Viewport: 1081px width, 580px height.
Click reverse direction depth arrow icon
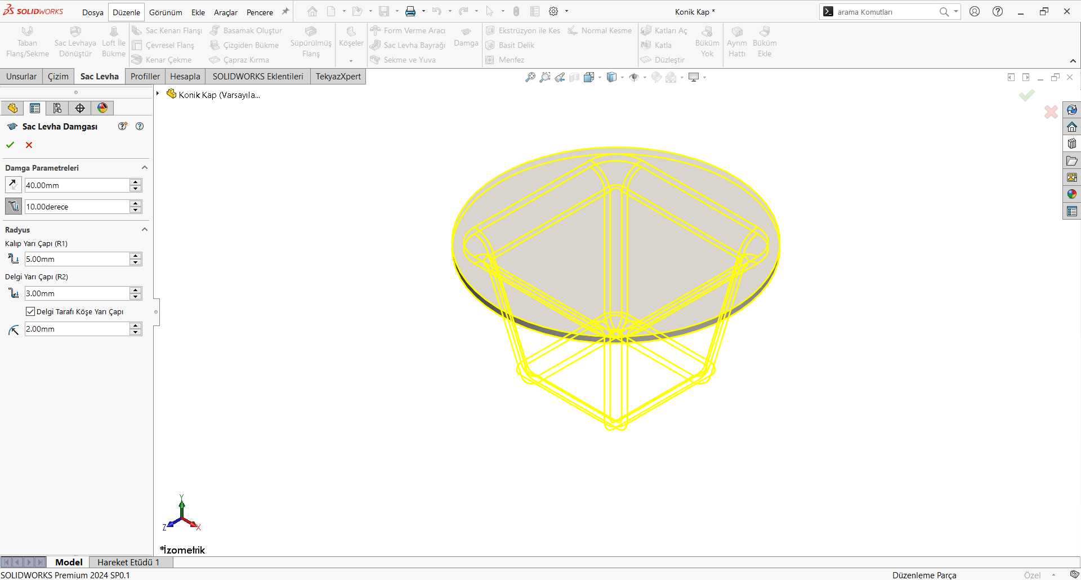coord(13,185)
